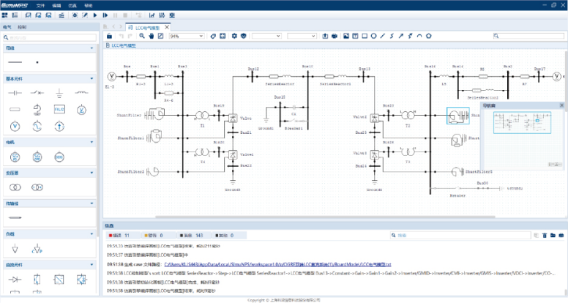This screenshot has height=303, width=568.
Task: Select the ellipse drawing tool
Action: [x=374, y=36]
